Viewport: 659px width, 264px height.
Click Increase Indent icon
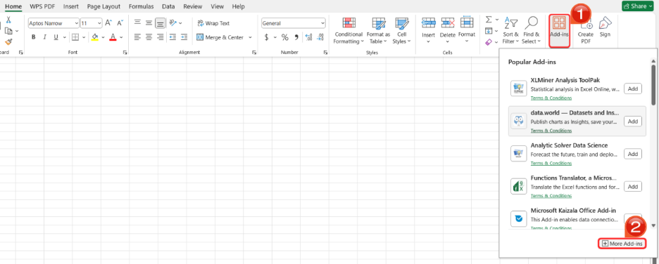[x=184, y=37]
